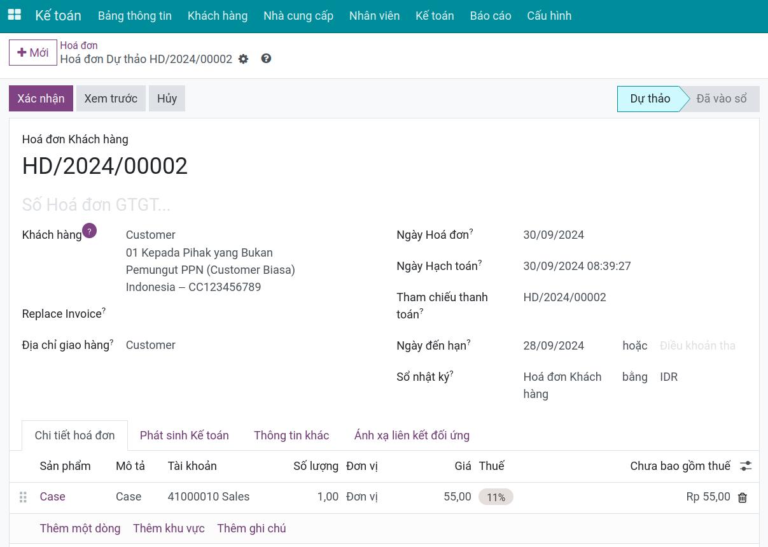The width and height of the screenshot is (768, 547).
Task: Click the 41000010 Sales account cell
Action: [x=209, y=497]
